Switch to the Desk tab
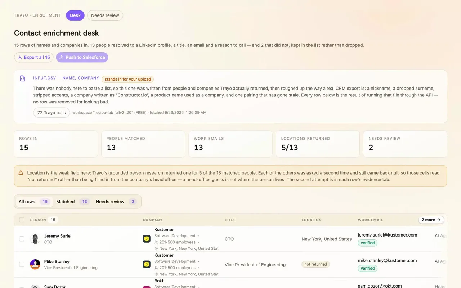461x288 pixels. point(75,15)
